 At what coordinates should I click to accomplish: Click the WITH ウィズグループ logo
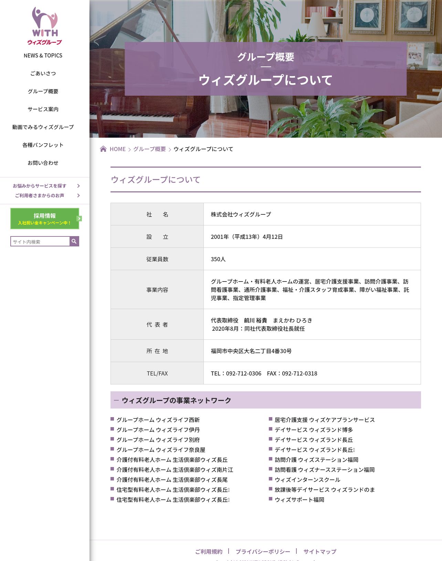click(45, 26)
